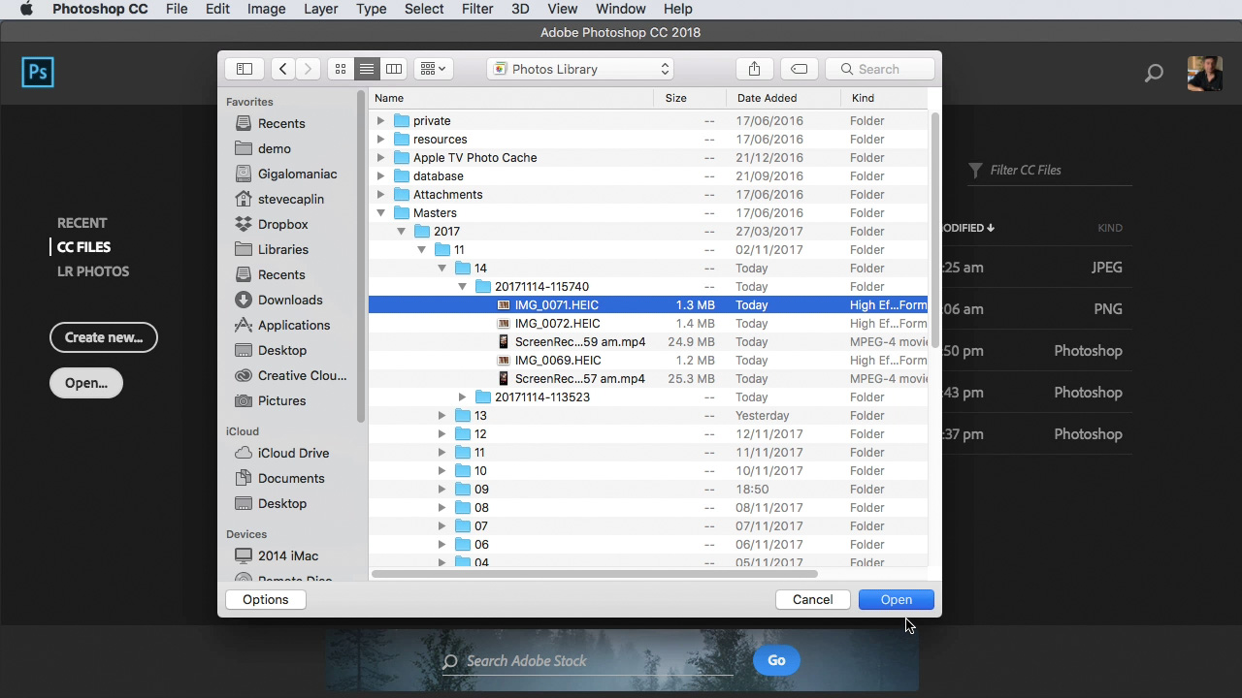Screen dimensions: 1242x698
Task: Expand the 13 folder
Action: point(441,415)
